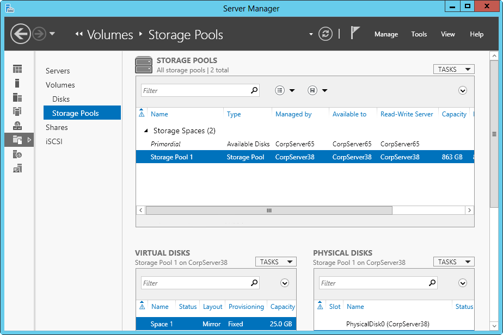Open the Dashboard sidebar icon

17,69
